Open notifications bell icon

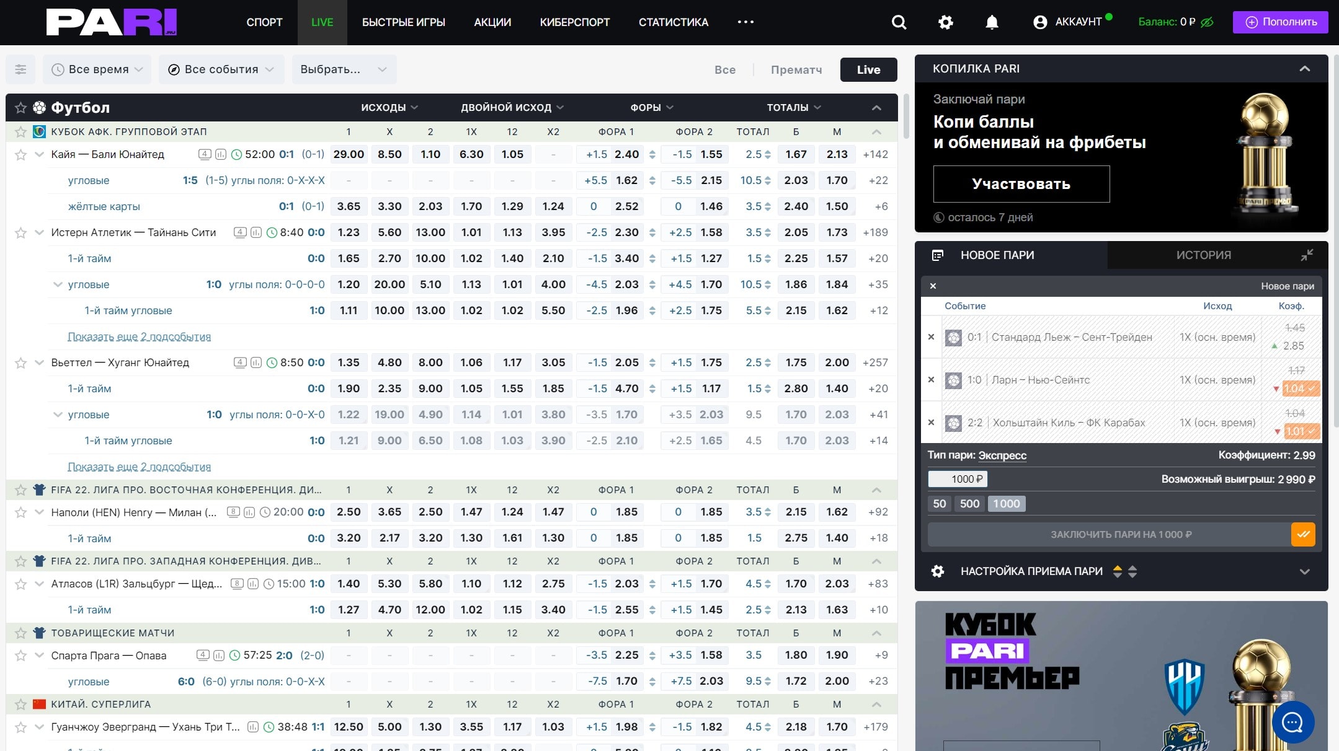[992, 22]
